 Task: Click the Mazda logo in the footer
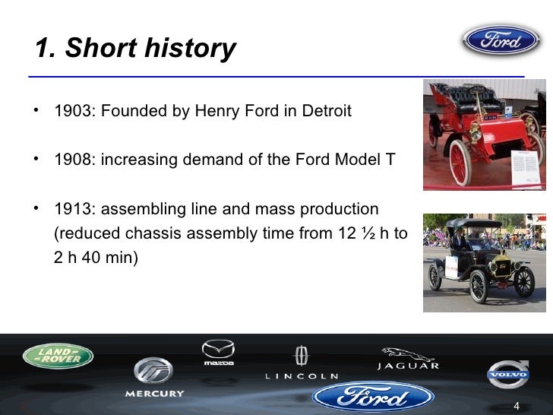pyautogui.click(x=218, y=353)
